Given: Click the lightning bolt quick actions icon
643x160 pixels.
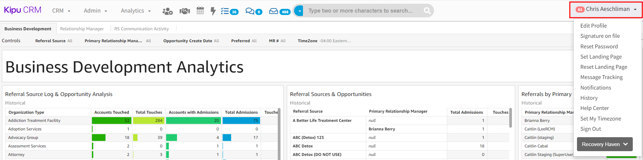Looking at the screenshot, I should tap(213, 11).
